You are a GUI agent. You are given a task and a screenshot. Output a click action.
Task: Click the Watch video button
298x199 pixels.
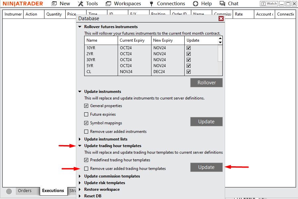point(269,4)
